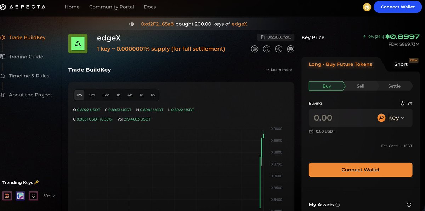Refresh My Assets
This screenshot has width=425, height=211.
(409, 205)
